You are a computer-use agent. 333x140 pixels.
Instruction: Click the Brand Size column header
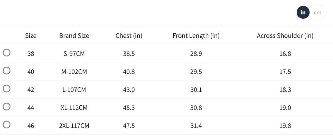[x=74, y=36]
